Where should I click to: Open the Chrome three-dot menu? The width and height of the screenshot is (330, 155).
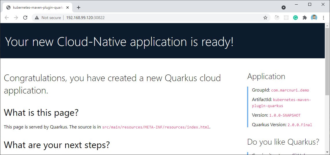tap(324, 18)
